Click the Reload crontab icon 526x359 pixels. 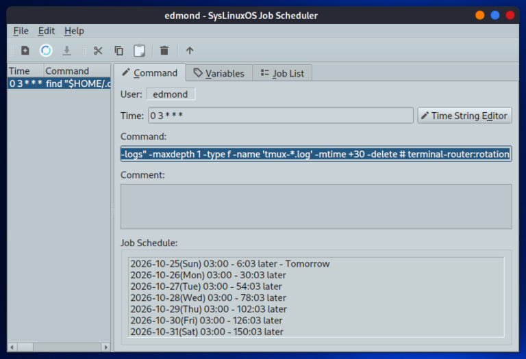pyautogui.click(x=46, y=51)
